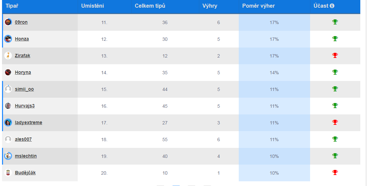
Task: Go to Hurvajs3's profile
Action: 25,106
